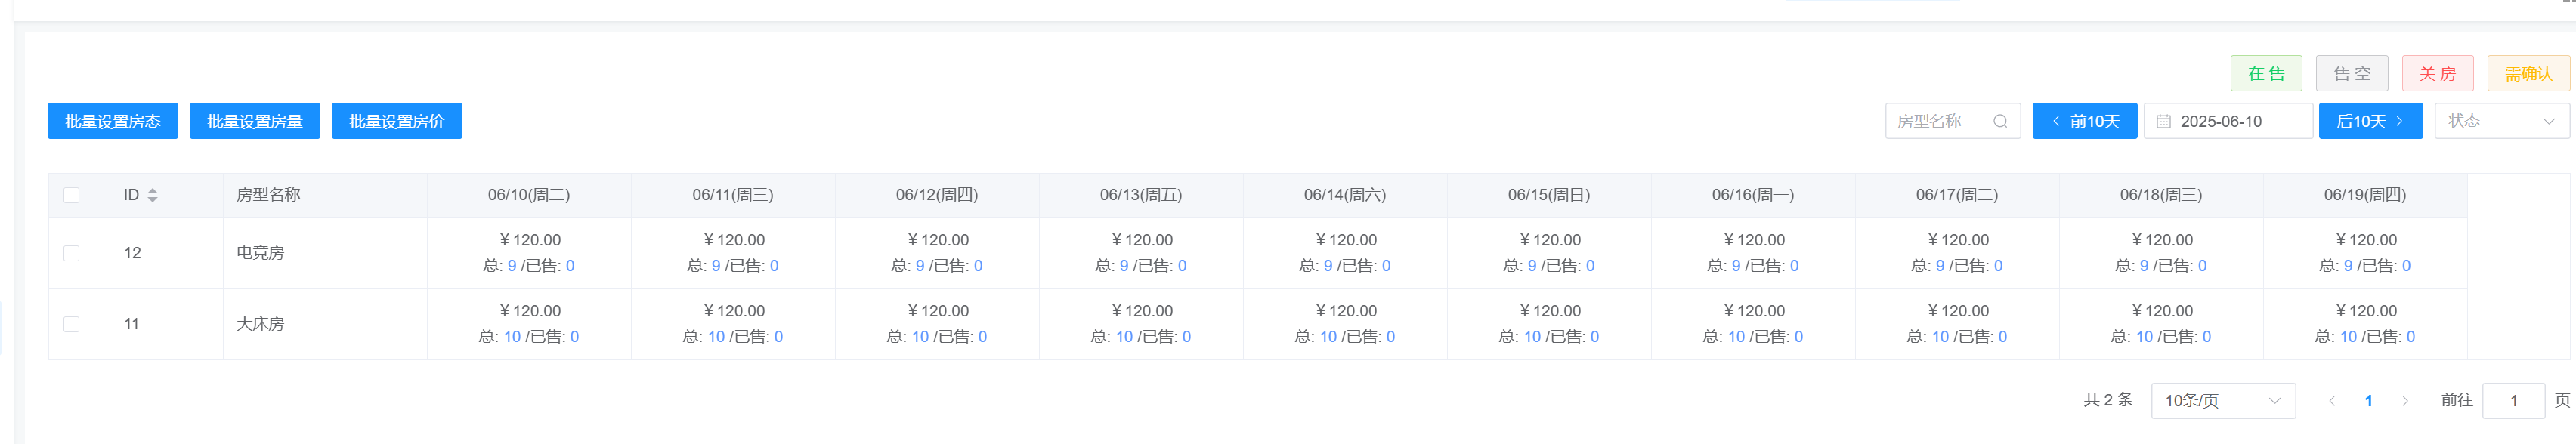Click the 批量设置房态 button
Screen dimensions: 2576x444
pos(112,121)
